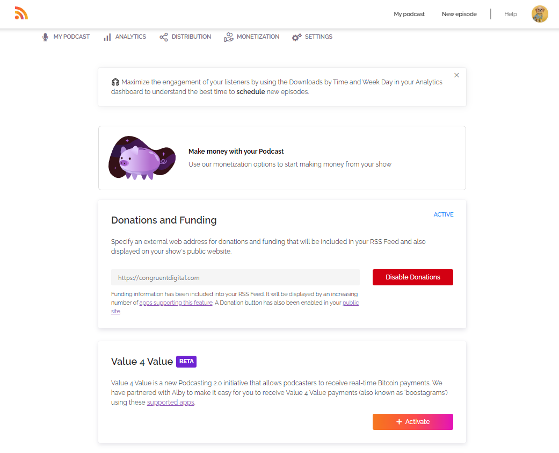Viewport: 559px width, 453px height.
Task: Click the donations URL input field
Action: point(235,277)
